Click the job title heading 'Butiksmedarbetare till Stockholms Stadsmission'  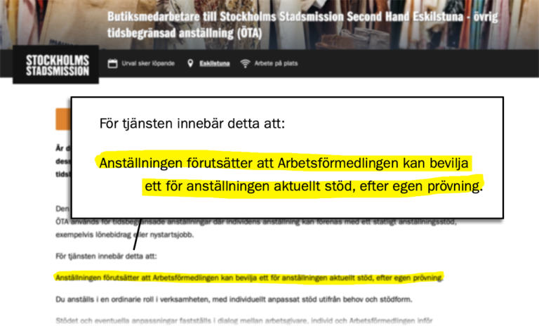click(302, 25)
